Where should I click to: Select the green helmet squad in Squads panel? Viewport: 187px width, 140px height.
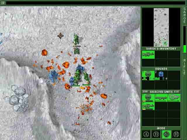pos(148,76)
